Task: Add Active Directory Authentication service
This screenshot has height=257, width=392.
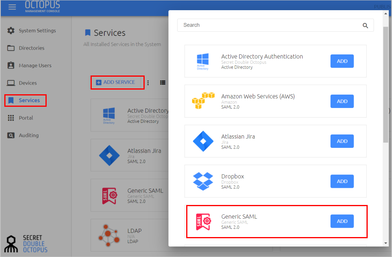Action: click(x=342, y=61)
